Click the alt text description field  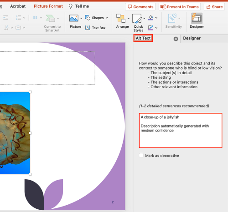(x=181, y=130)
